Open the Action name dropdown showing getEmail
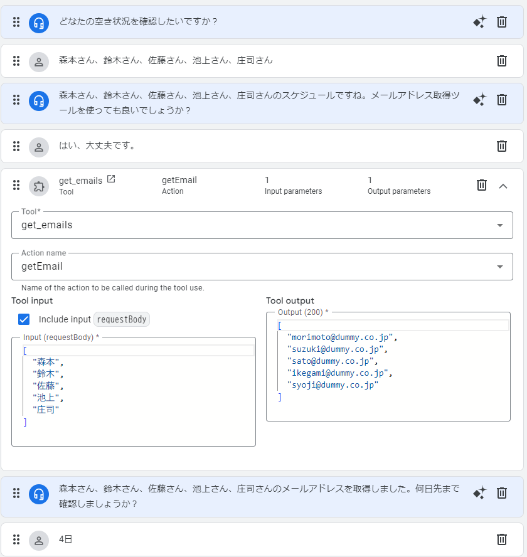 [x=262, y=267]
